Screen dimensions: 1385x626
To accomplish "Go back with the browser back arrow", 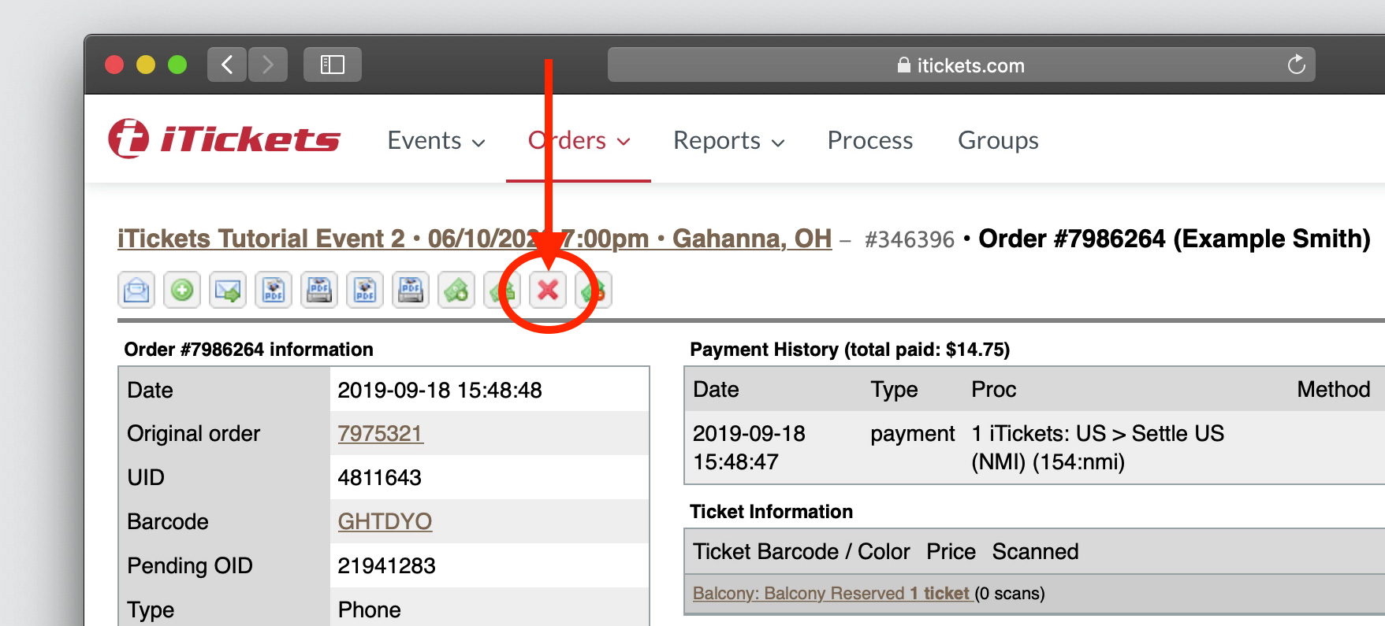I will [x=227, y=65].
